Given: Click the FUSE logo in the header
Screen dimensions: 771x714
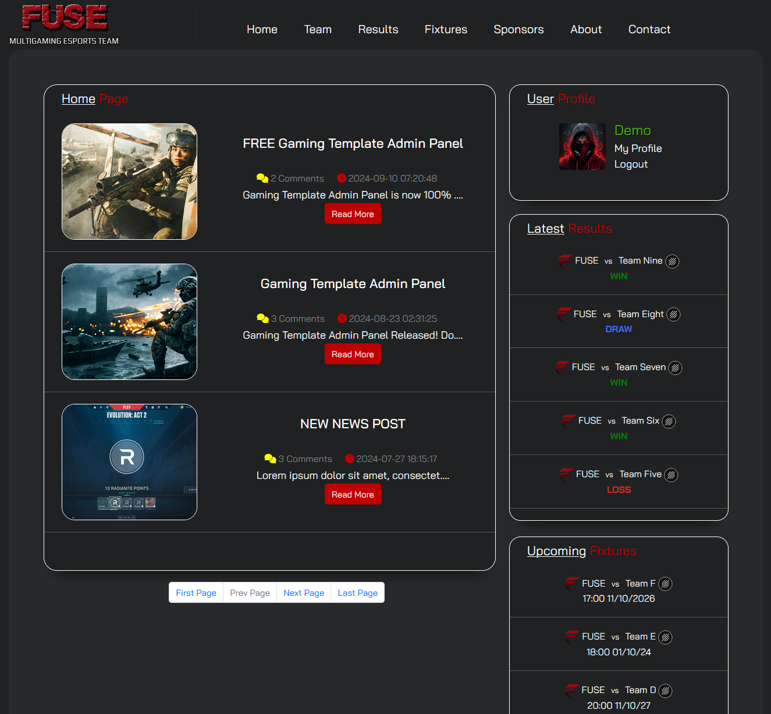Looking at the screenshot, I should click(65, 18).
